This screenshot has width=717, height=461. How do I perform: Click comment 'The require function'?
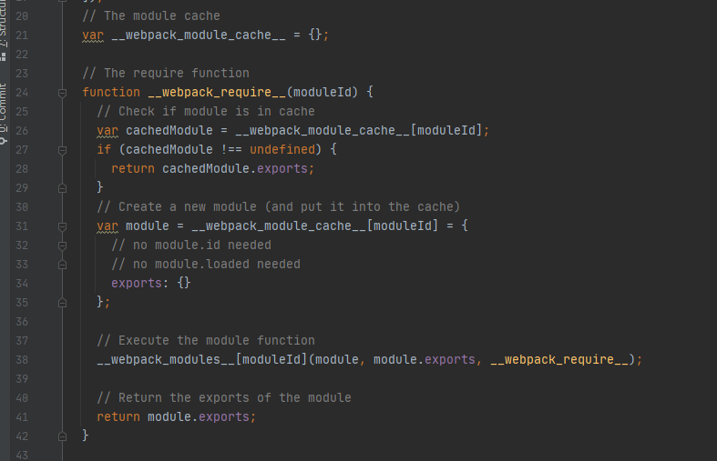click(x=166, y=73)
